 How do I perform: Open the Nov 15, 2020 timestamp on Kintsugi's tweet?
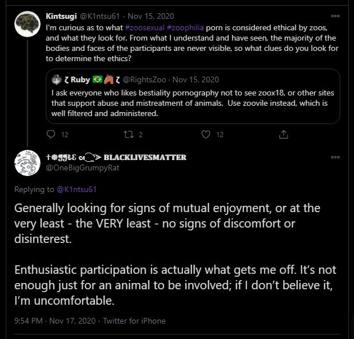click(151, 16)
